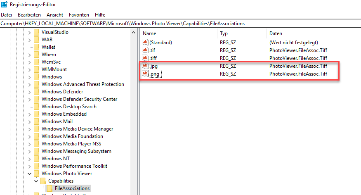Select the .png value name
Viewport: 361px width, 195px height.
[x=155, y=74]
